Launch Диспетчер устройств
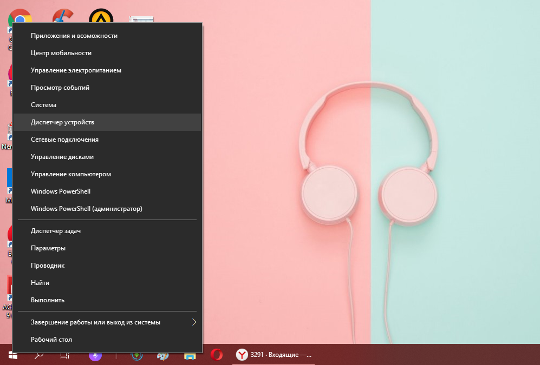Image resolution: width=540 pixels, height=365 pixels. coord(107,122)
